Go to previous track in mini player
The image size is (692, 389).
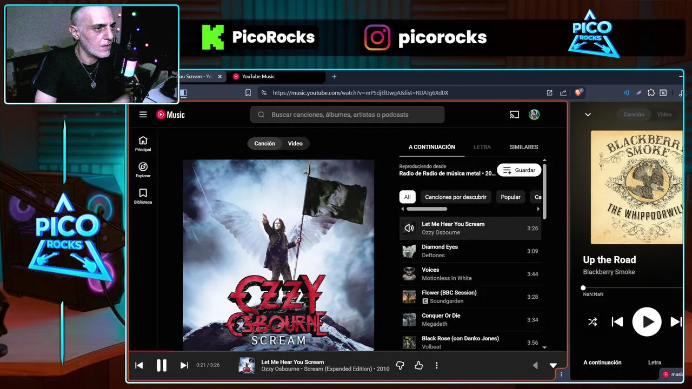coord(617,322)
